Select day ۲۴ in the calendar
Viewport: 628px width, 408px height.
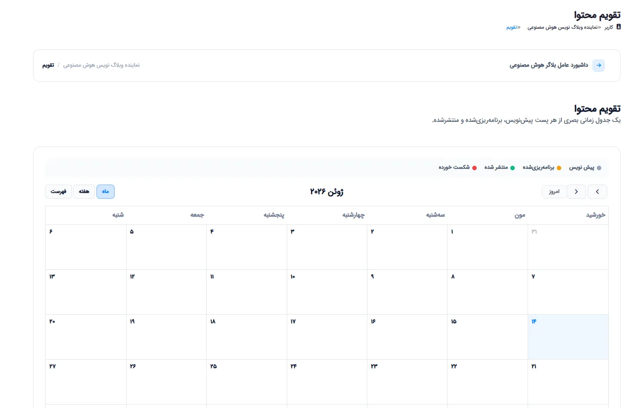click(x=327, y=382)
